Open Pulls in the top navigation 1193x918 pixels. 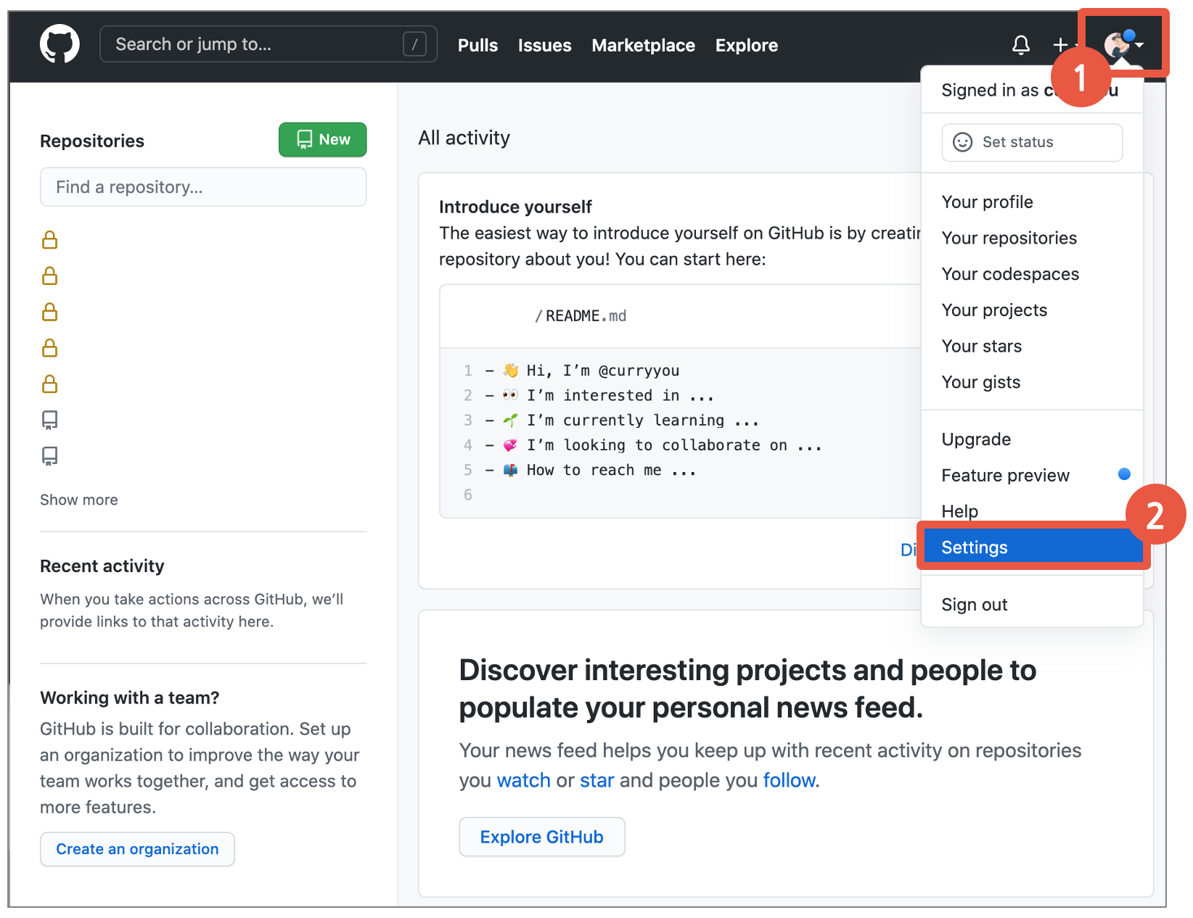point(477,46)
